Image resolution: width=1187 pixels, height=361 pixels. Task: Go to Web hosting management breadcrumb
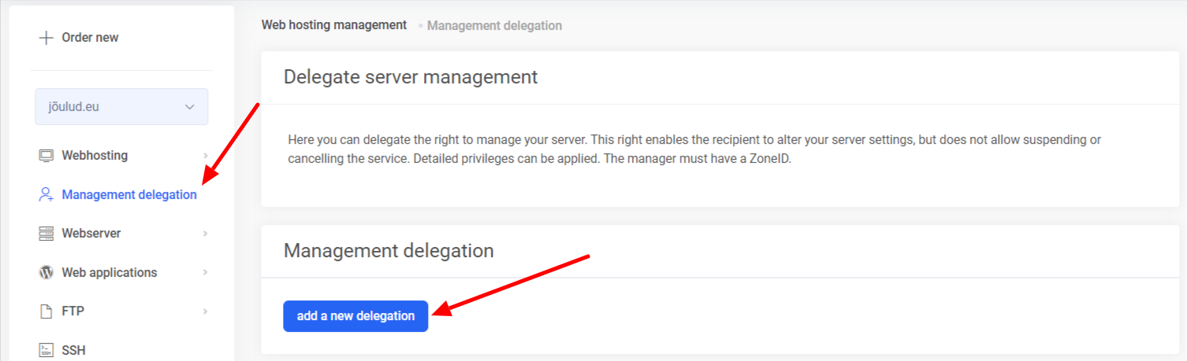coord(334,25)
